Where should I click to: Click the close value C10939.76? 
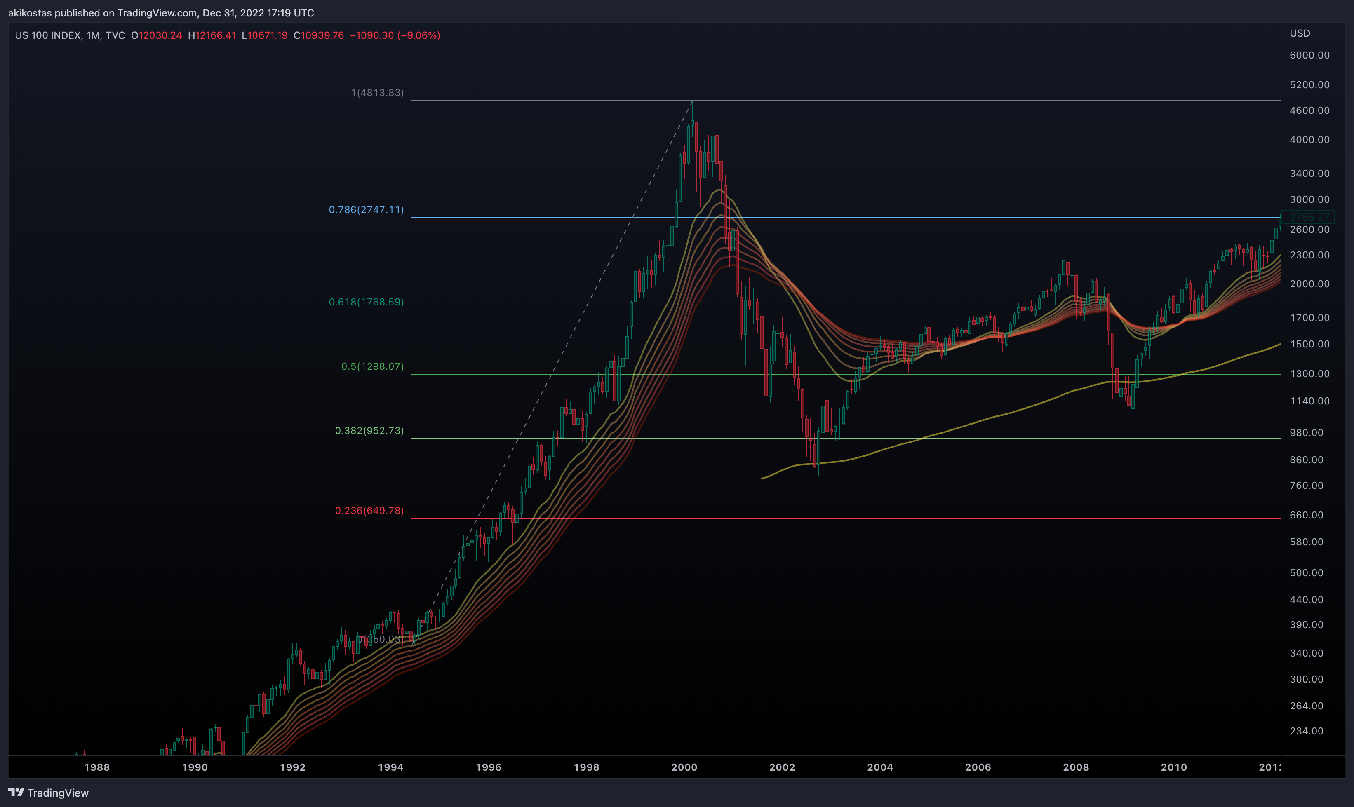point(319,35)
